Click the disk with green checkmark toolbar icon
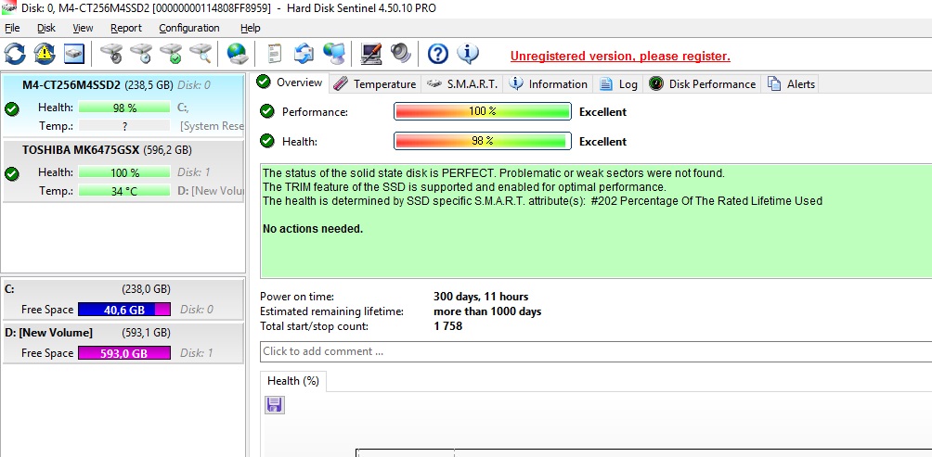Image resolution: width=932 pixels, height=457 pixels. pos(171,54)
